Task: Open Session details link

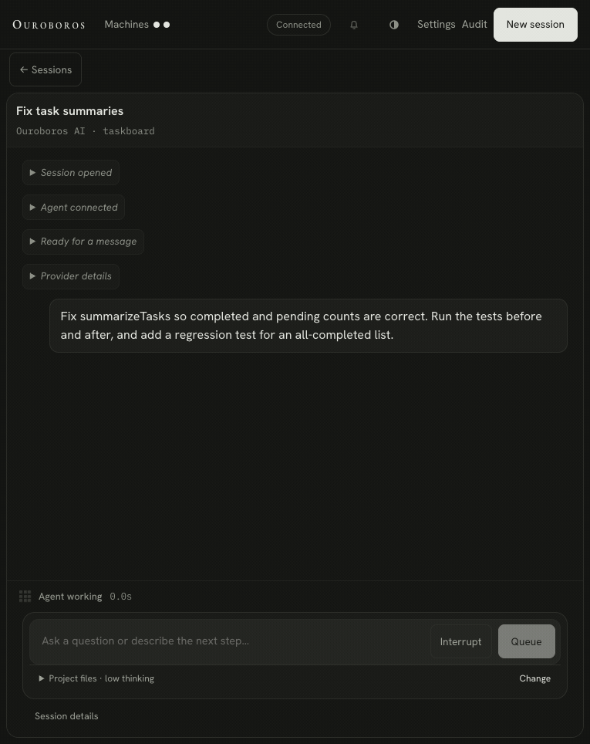Action: click(x=66, y=716)
